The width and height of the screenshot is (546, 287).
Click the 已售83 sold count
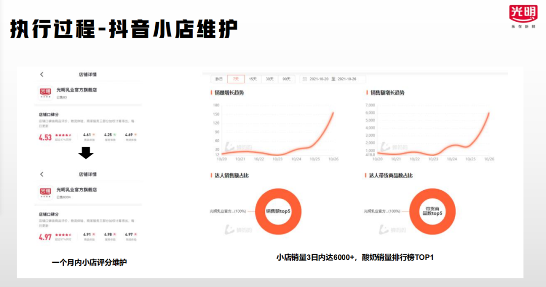click(x=62, y=97)
